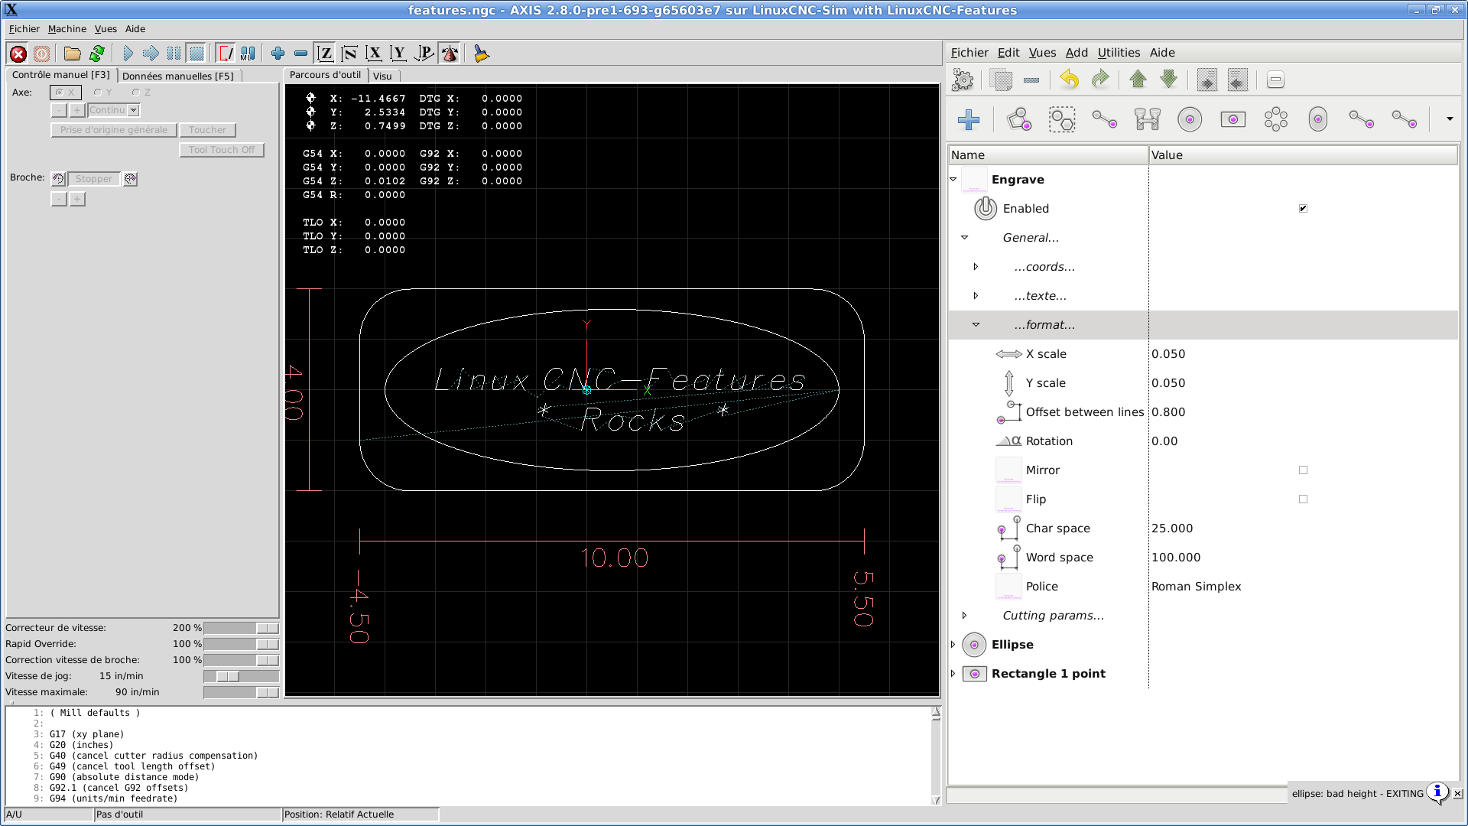Open AXIS Machine menu
This screenshot has width=1468, height=826.
tap(67, 29)
